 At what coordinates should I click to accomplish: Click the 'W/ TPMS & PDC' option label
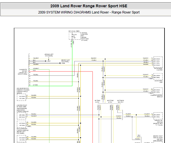(97, 101)
